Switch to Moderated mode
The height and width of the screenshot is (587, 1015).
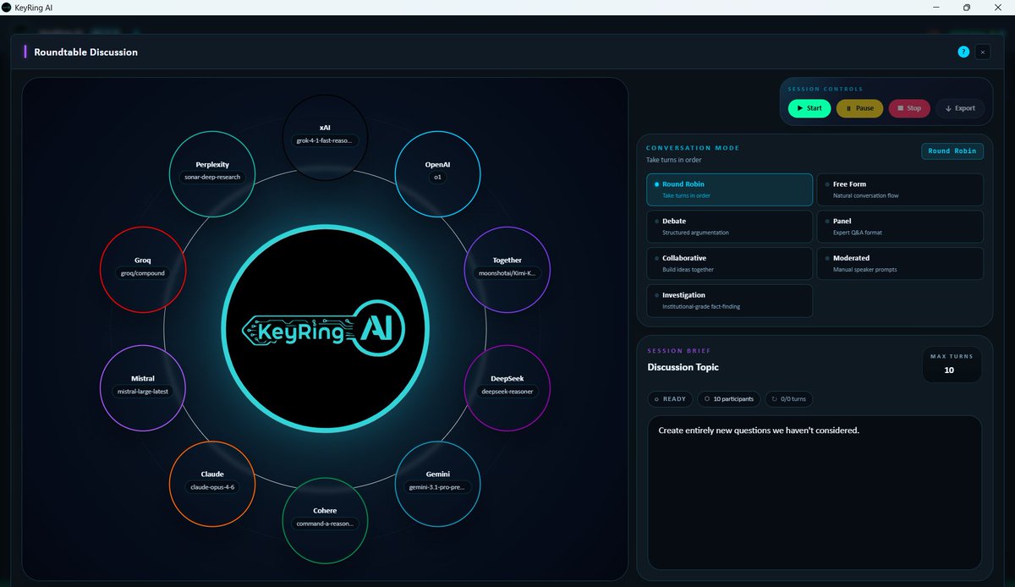900,263
